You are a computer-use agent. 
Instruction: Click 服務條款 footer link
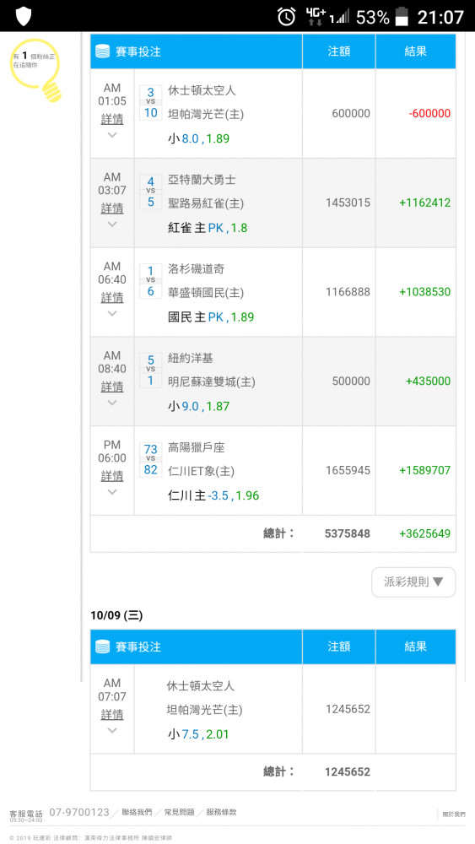pos(221,812)
